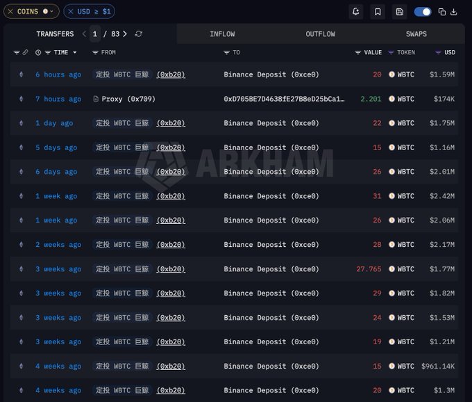Click the WBTC coin icon in the $1.53M row

tap(391, 318)
